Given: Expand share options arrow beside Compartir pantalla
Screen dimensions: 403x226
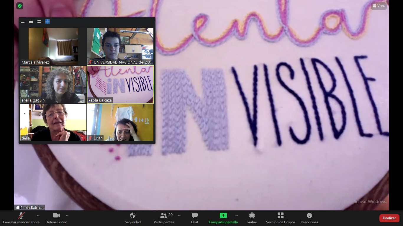Looking at the screenshot, I should (236, 215).
